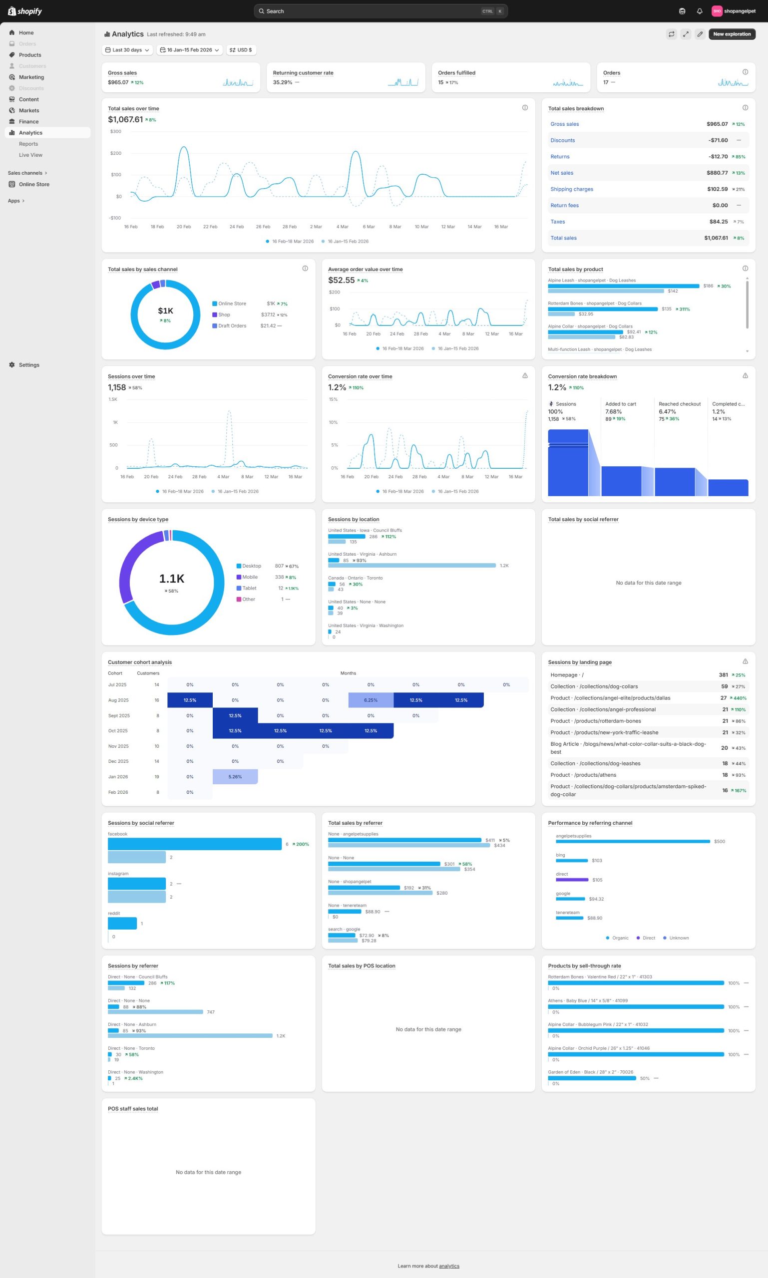Toggle the 16 Feb–18 Mar 2026 legend in Total sales

[289, 241]
